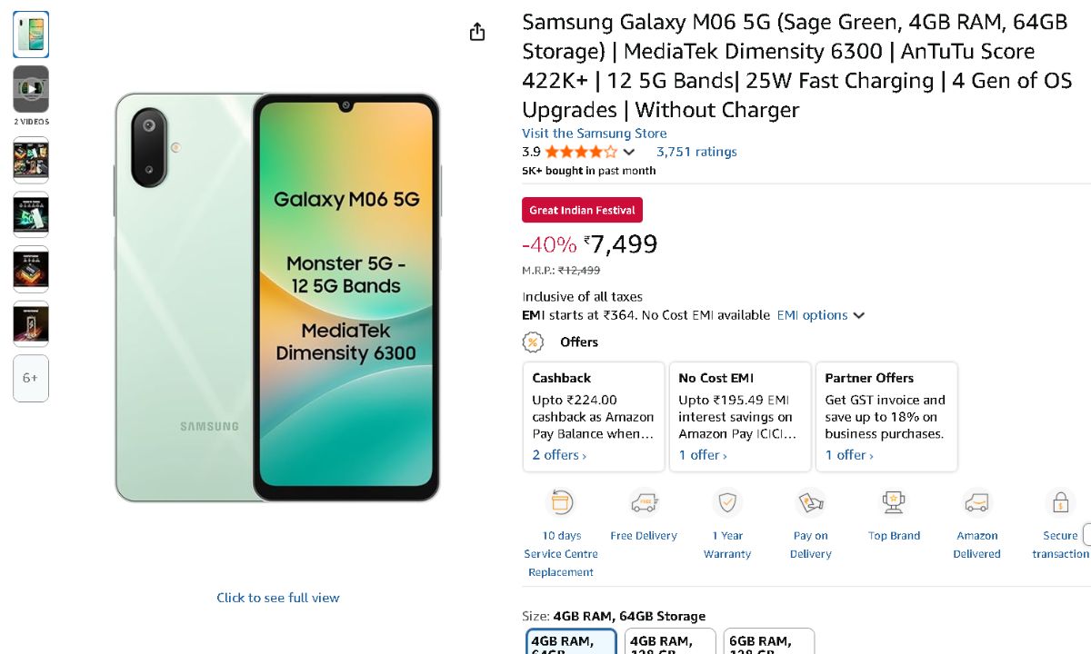This screenshot has width=1091, height=654.
Task: Select the 4GB RAM, 64GB size option
Action: [571, 642]
